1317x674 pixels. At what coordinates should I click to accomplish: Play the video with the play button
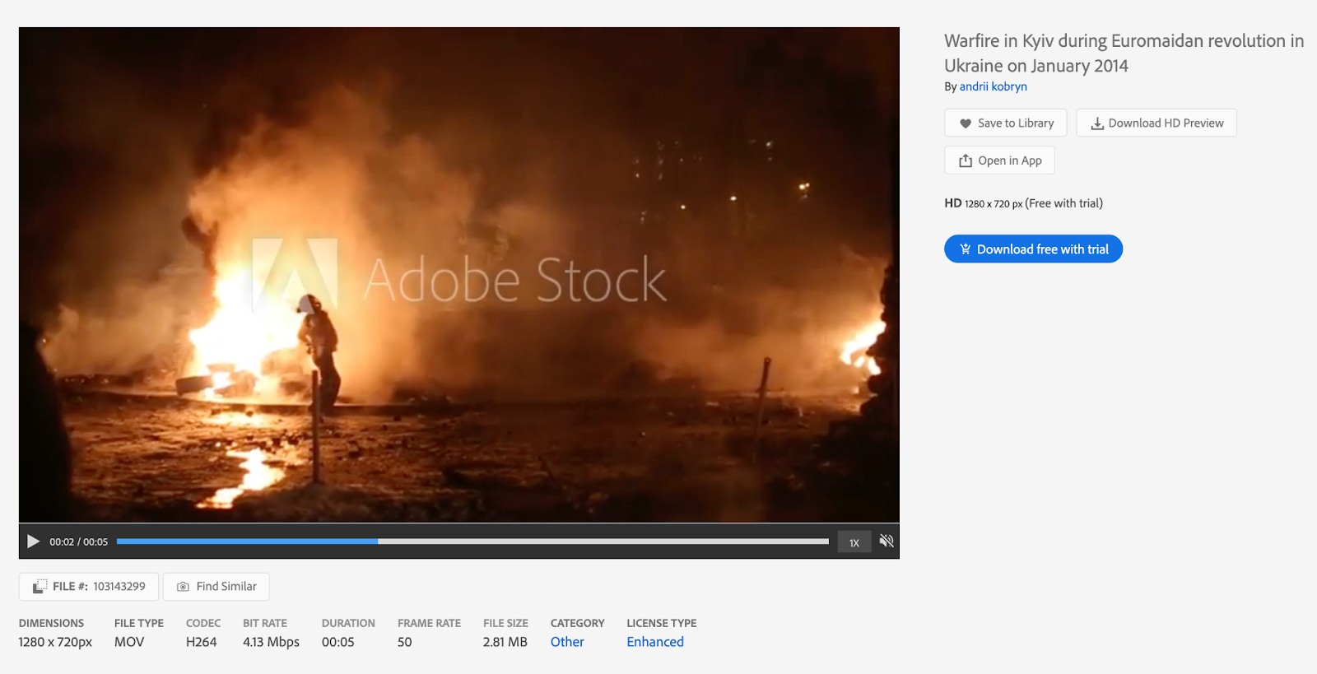pyautogui.click(x=33, y=542)
